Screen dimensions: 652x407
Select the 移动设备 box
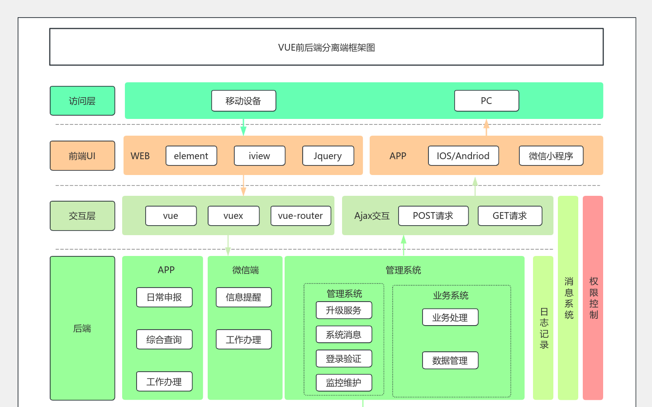click(243, 101)
